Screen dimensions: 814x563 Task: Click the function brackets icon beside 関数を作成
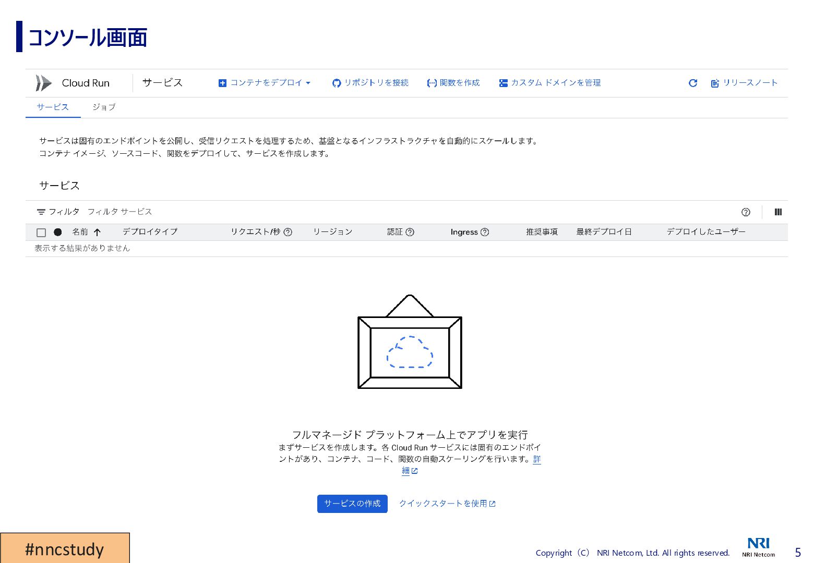coord(432,83)
